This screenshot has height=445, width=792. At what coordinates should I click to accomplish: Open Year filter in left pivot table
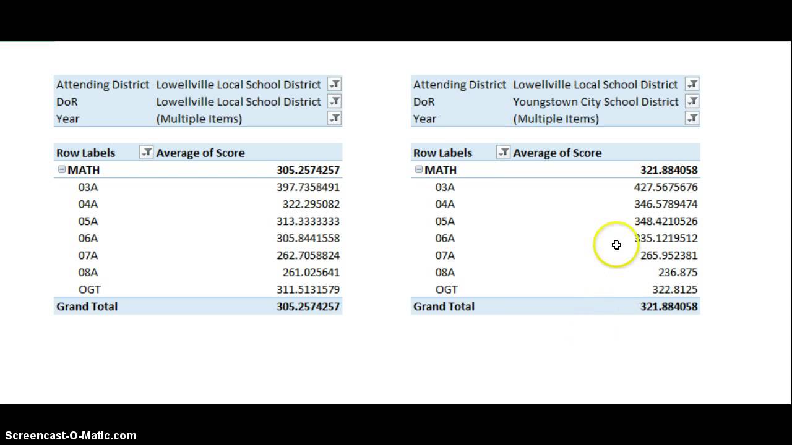[x=334, y=118]
